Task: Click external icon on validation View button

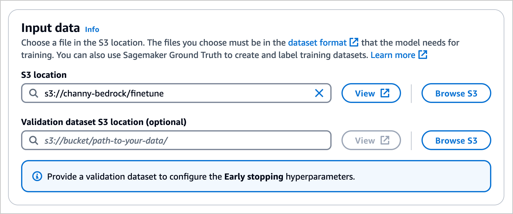Action: pos(385,140)
